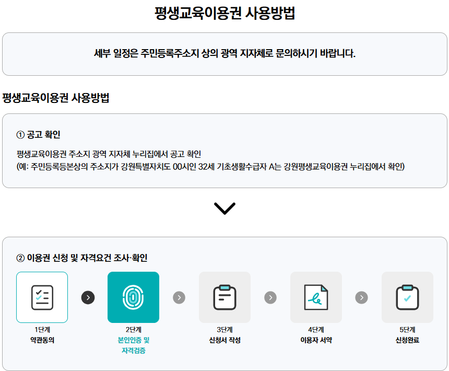Click the 신청서 작성 label
Viewport: 449px width, 371px height.
click(224, 340)
